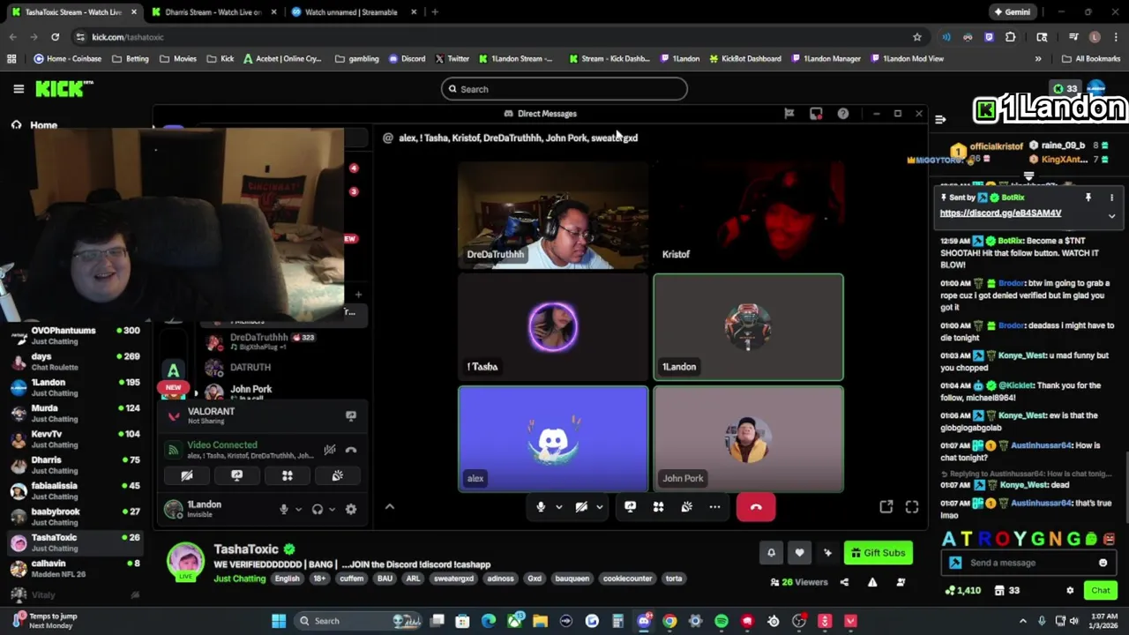1129x635 pixels.
Task: Show hidden bookmarks overflow chevron
Action: coord(1038,59)
